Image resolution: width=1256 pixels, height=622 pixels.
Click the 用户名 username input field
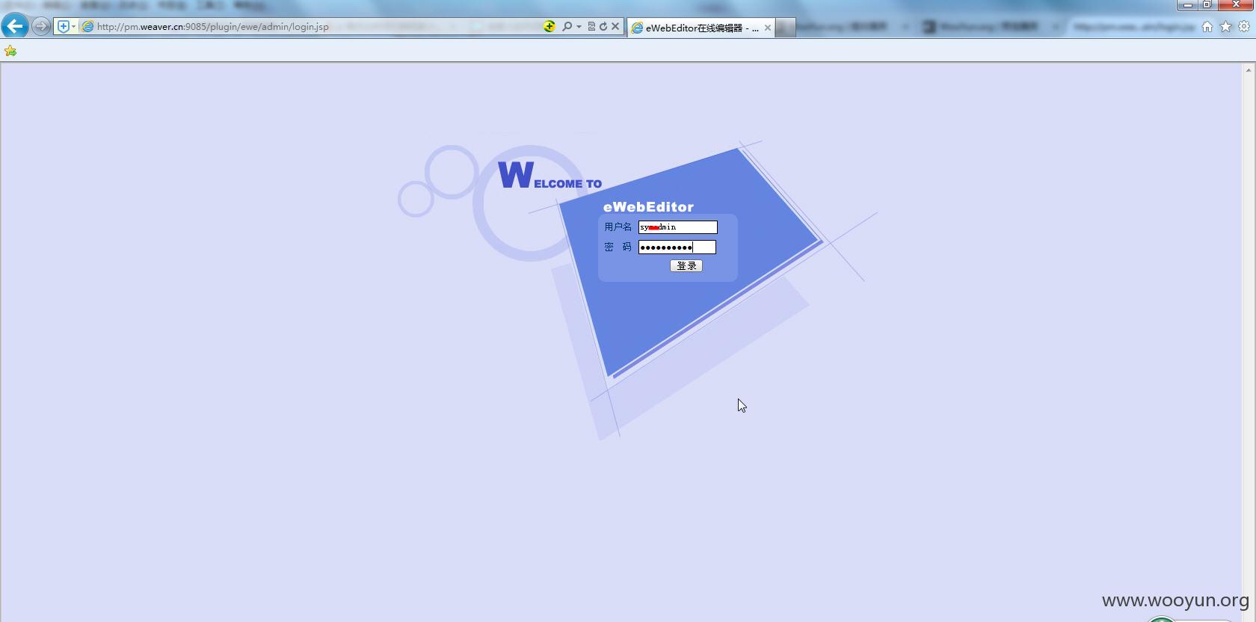click(678, 227)
